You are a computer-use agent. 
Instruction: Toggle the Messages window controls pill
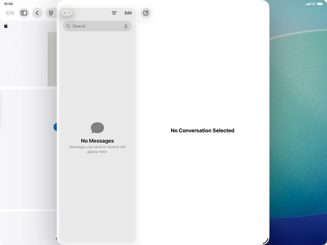[66, 12]
